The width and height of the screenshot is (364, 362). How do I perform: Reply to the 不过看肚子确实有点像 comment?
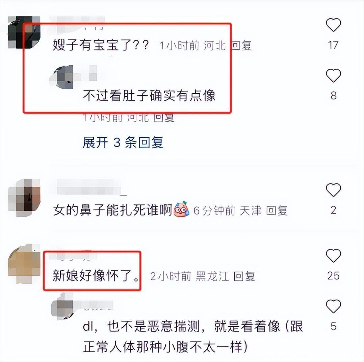click(x=164, y=117)
